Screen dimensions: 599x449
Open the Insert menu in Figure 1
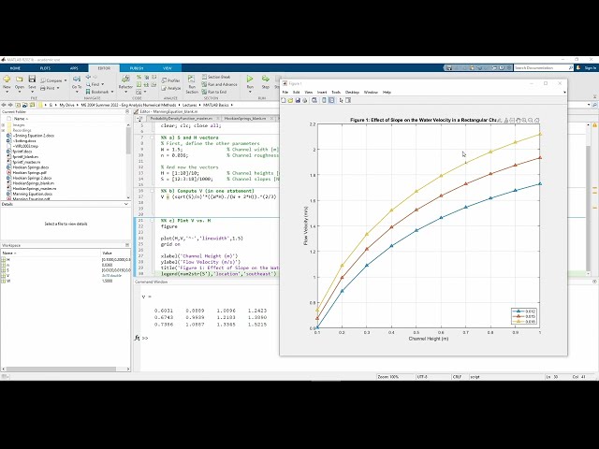pos(322,92)
